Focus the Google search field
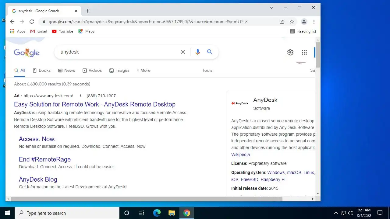Viewport: 390px width, 219px height. tap(119, 52)
